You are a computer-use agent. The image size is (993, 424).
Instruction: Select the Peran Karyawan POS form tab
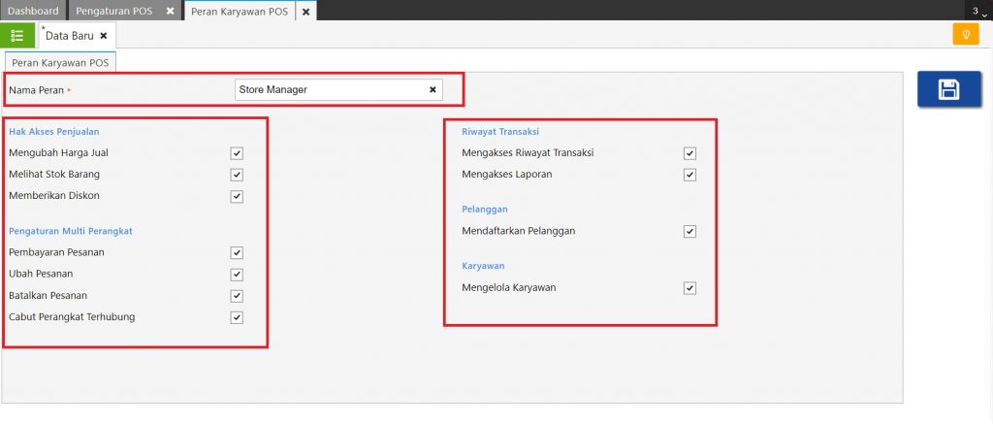pos(61,62)
